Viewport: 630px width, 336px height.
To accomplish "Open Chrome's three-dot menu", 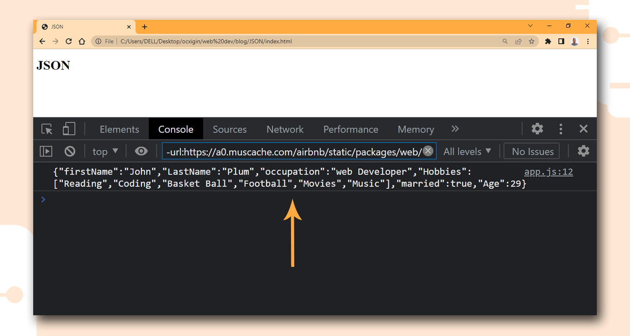I will pyautogui.click(x=588, y=41).
